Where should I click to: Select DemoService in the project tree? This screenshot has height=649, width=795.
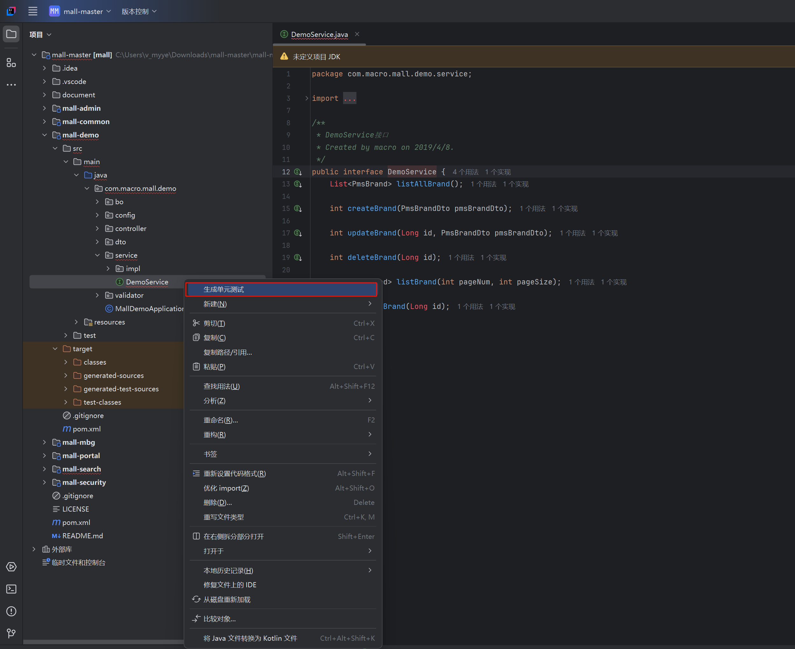point(147,282)
